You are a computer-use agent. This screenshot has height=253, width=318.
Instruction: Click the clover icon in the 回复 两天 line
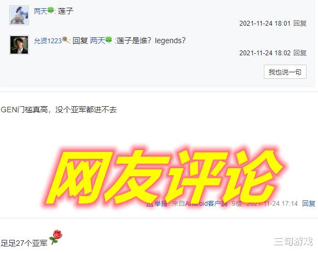(108, 39)
